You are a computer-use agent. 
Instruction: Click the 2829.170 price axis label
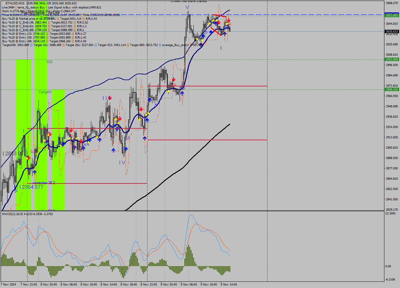click(392, 209)
